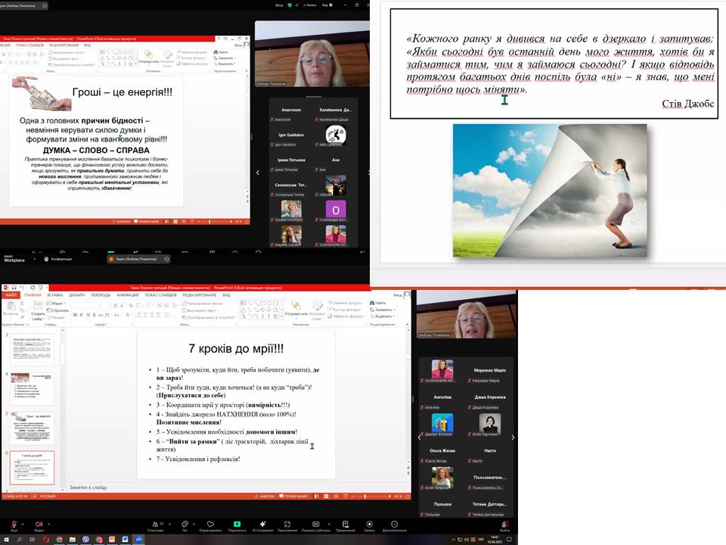Click the red Выйти leave meeting button
This screenshot has height=545, width=726.
point(508,525)
